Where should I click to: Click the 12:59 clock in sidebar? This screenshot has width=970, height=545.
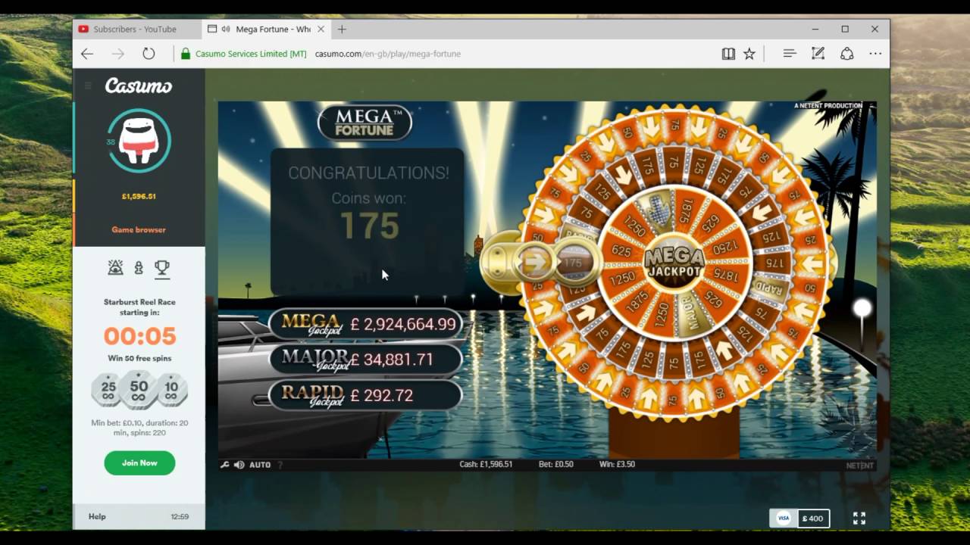[180, 517]
